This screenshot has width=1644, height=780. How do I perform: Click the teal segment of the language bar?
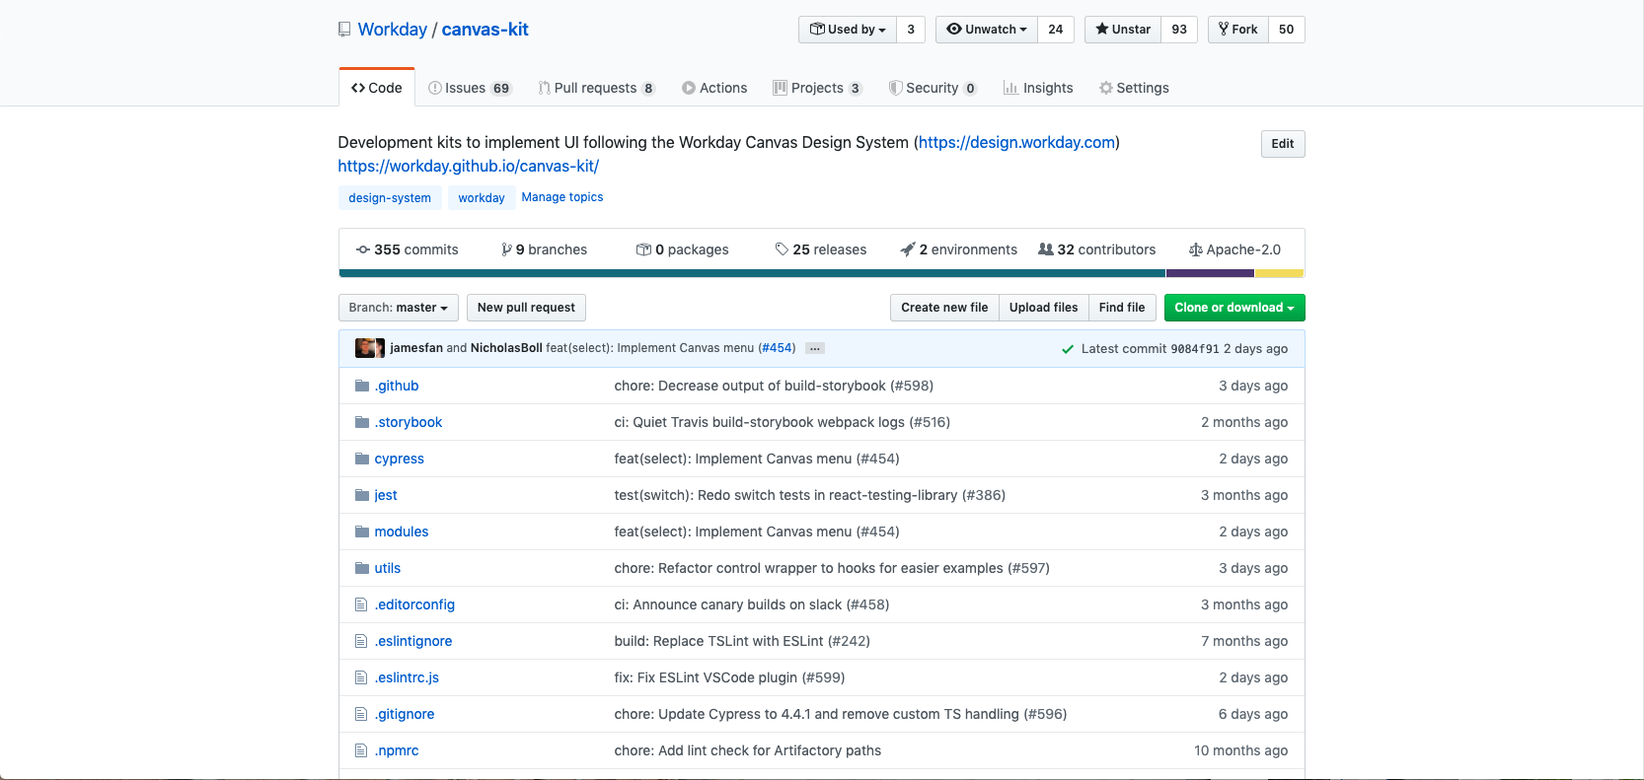click(x=752, y=273)
